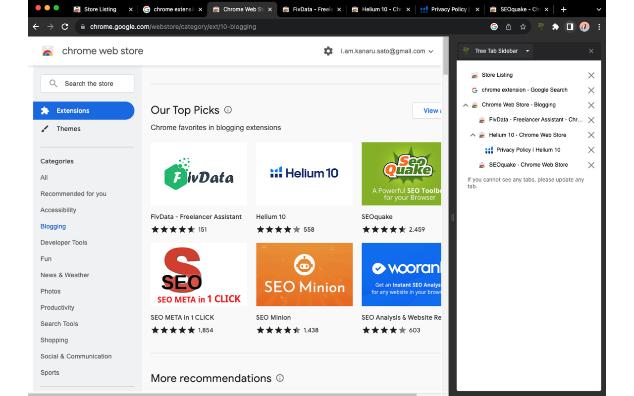This screenshot has width=634, height=396.
Task: Click the Google account icon in address bar
Action: coord(494,27)
